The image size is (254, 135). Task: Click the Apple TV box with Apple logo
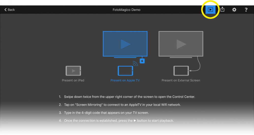[142, 61]
